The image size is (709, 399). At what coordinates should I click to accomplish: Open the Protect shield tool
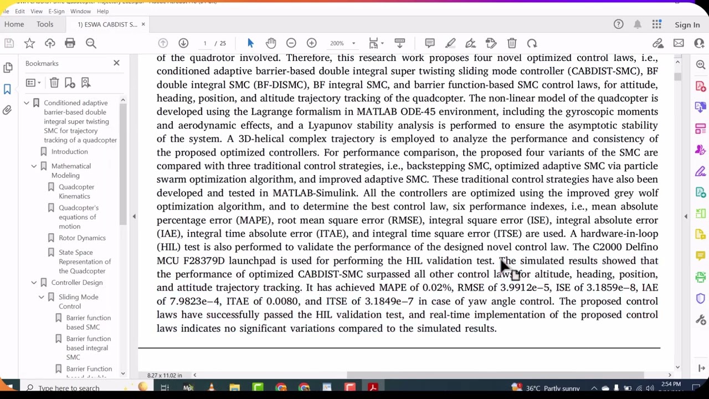701,299
